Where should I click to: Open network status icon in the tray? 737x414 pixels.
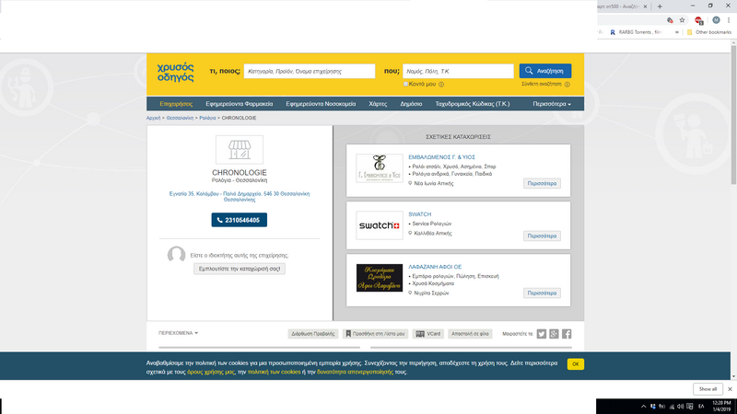tap(672, 407)
